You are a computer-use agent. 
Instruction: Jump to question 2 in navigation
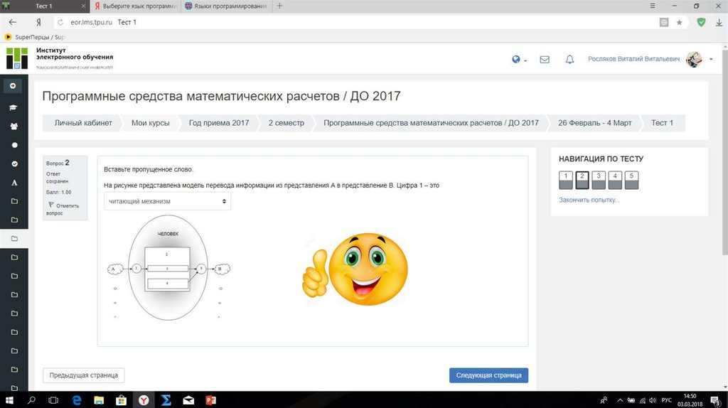click(582, 180)
